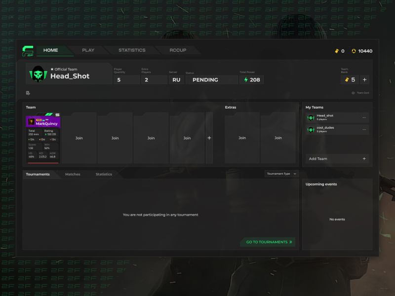Switch to the PLAY tab
395x296 pixels.
click(x=87, y=50)
